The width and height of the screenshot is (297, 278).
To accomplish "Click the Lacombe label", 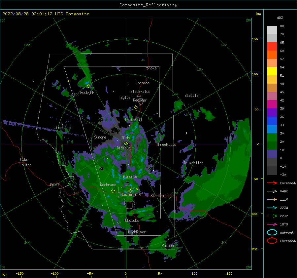I will (143, 83).
